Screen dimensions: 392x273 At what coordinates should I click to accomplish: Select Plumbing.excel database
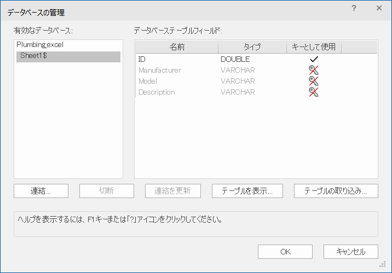pos(40,45)
